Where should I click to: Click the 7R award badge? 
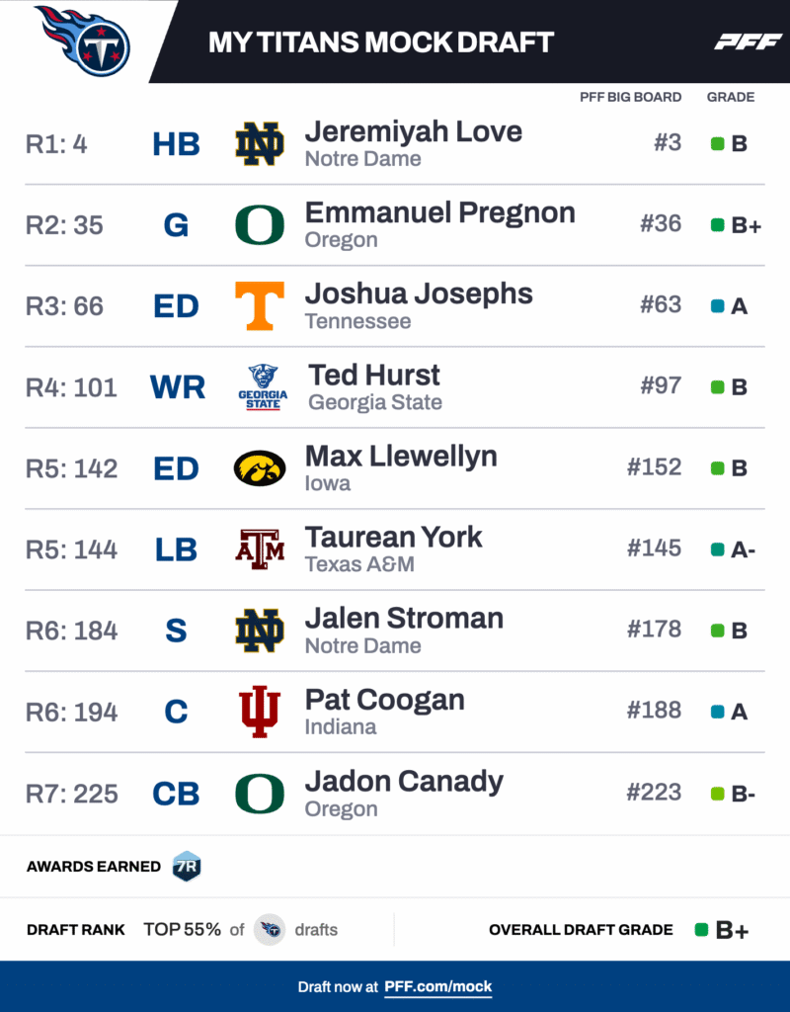tap(187, 866)
